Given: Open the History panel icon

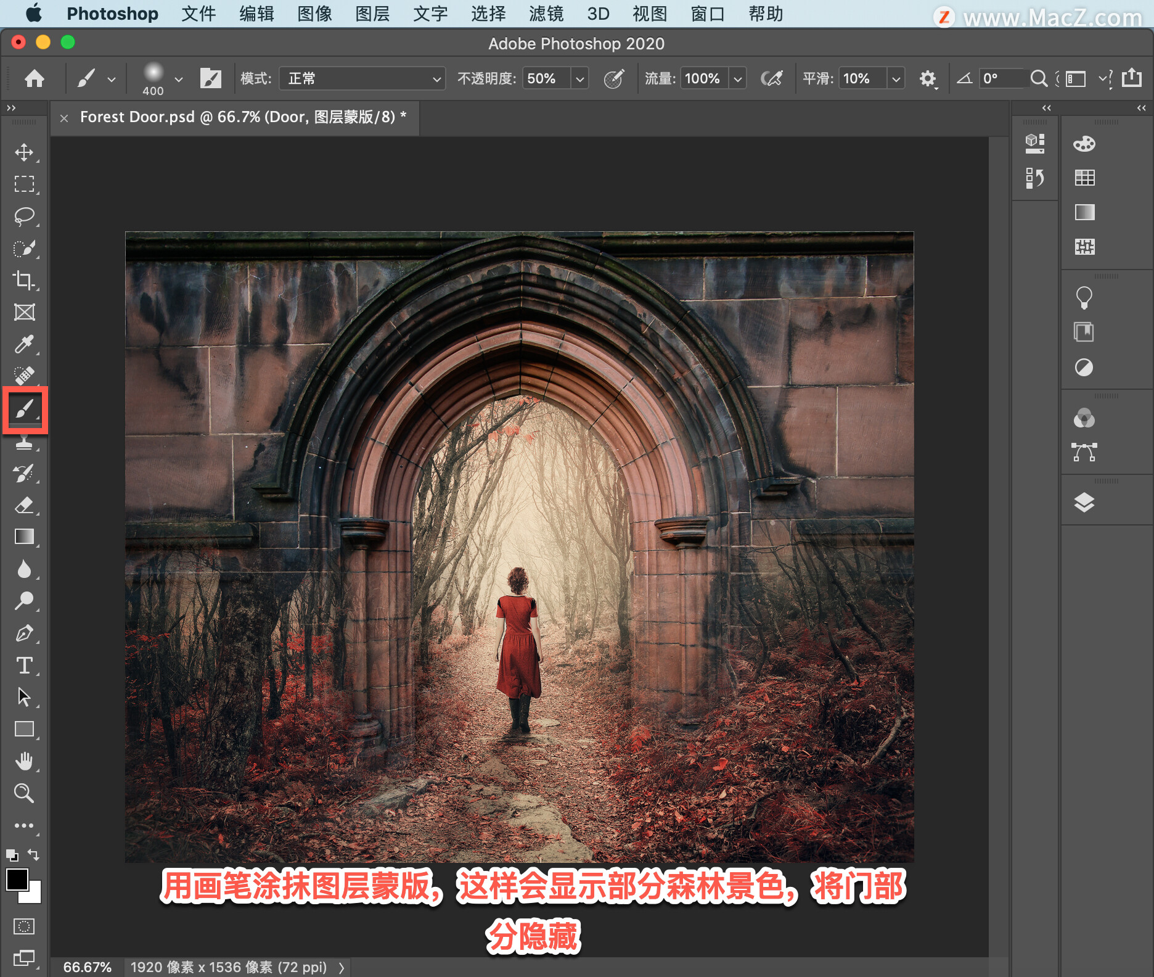Looking at the screenshot, I should tap(1035, 178).
